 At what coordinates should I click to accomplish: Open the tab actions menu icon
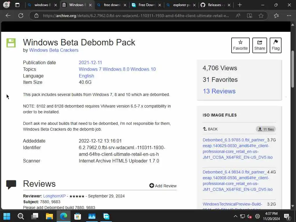click(x=17, y=5)
